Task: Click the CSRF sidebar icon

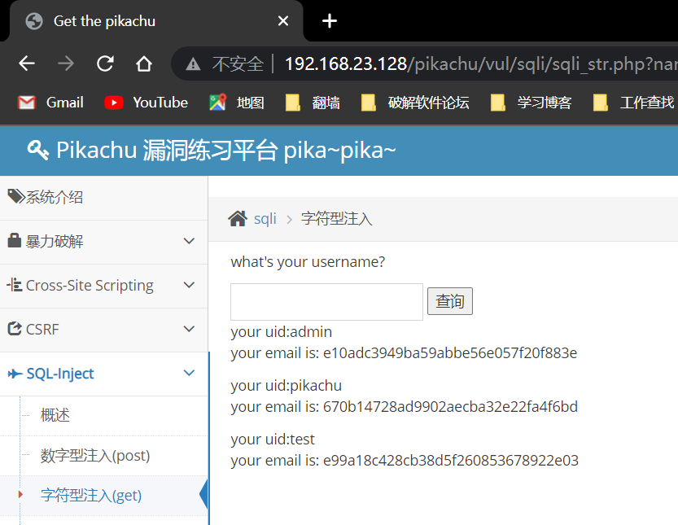Action: tap(13, 329)
